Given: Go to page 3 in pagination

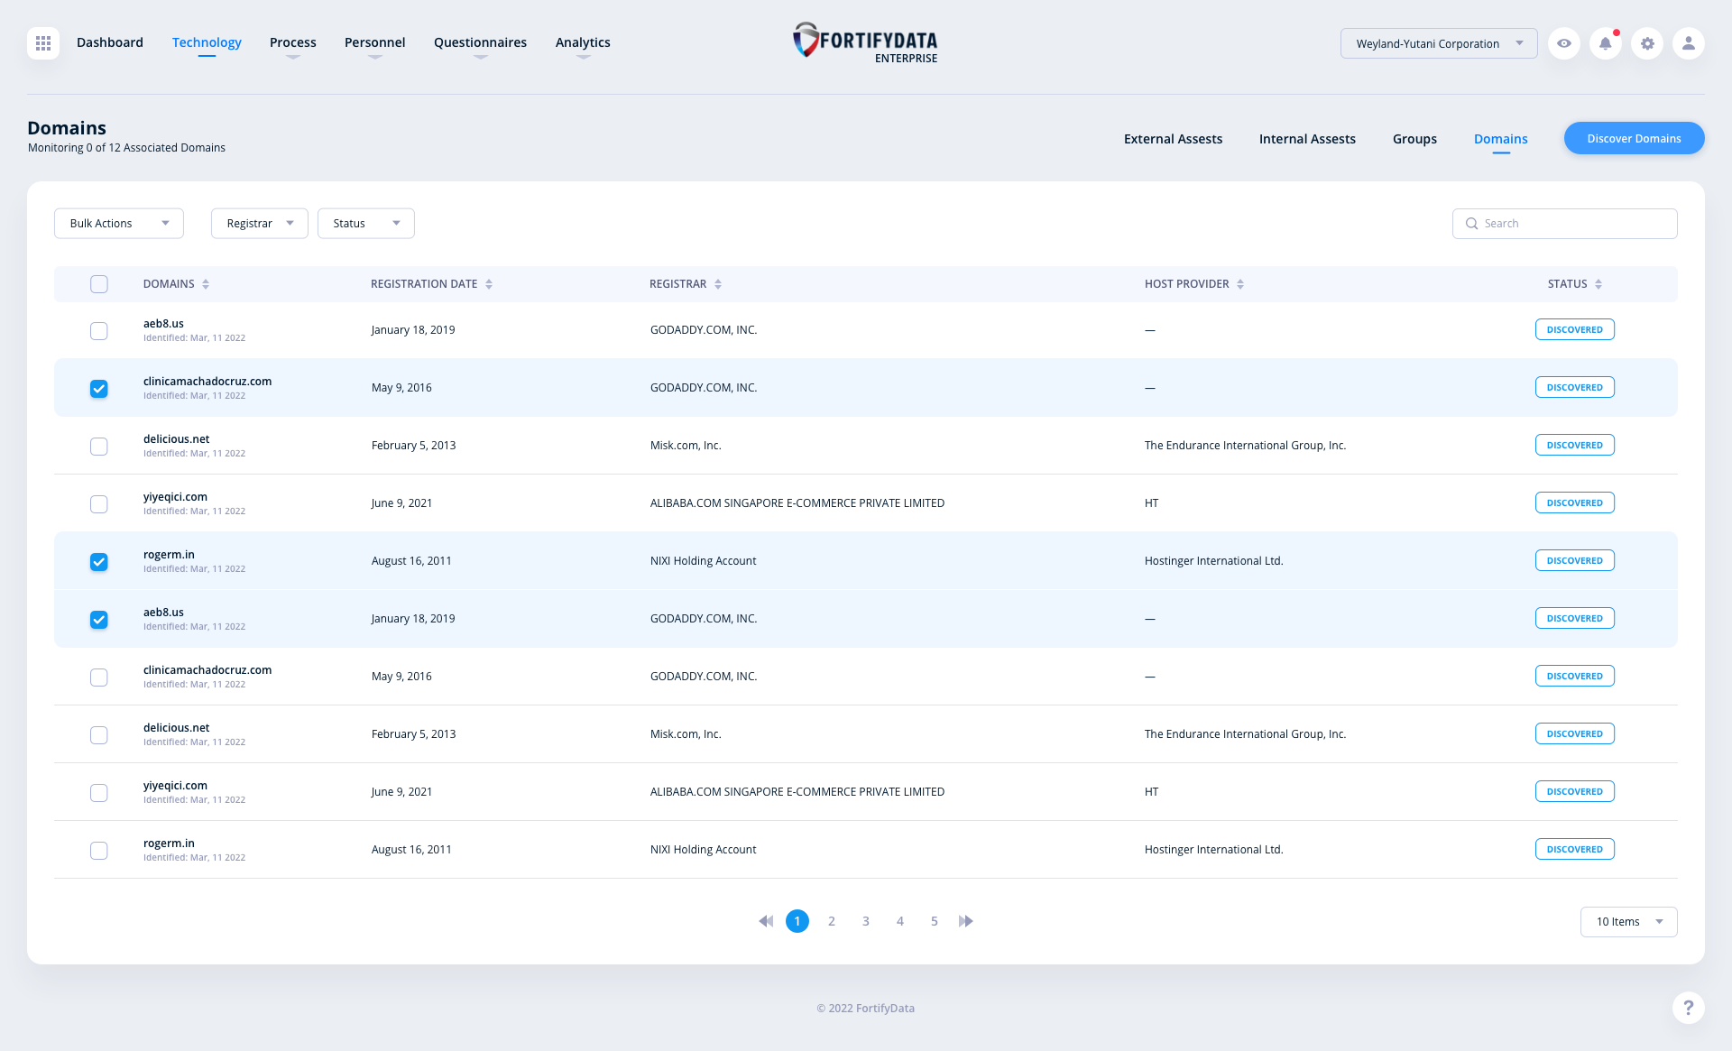Looking at the screenshot, I should (866, 921).
